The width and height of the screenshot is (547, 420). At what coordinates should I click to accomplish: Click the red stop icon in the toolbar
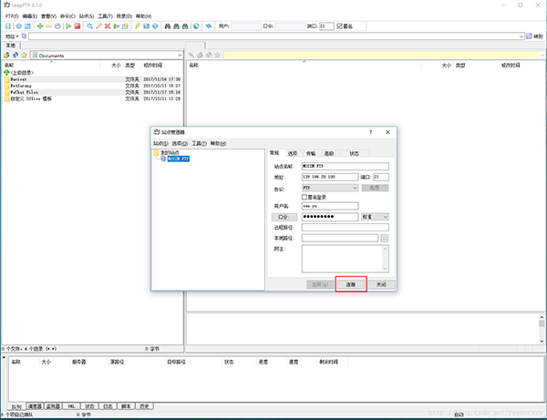click(78, 27)
